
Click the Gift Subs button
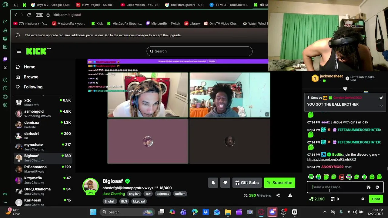coord(247,183)
